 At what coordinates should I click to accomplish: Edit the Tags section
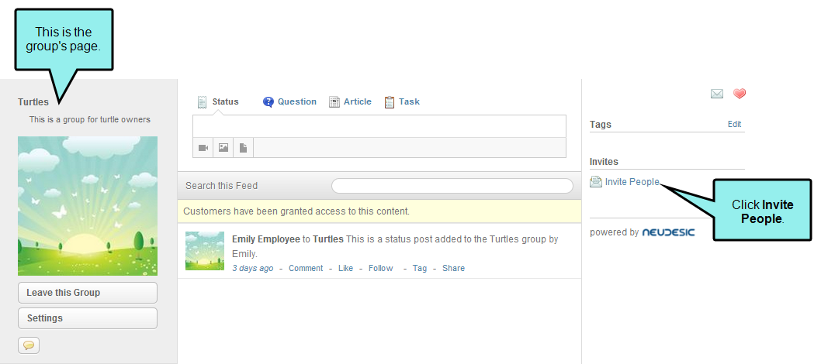(734, 124)
